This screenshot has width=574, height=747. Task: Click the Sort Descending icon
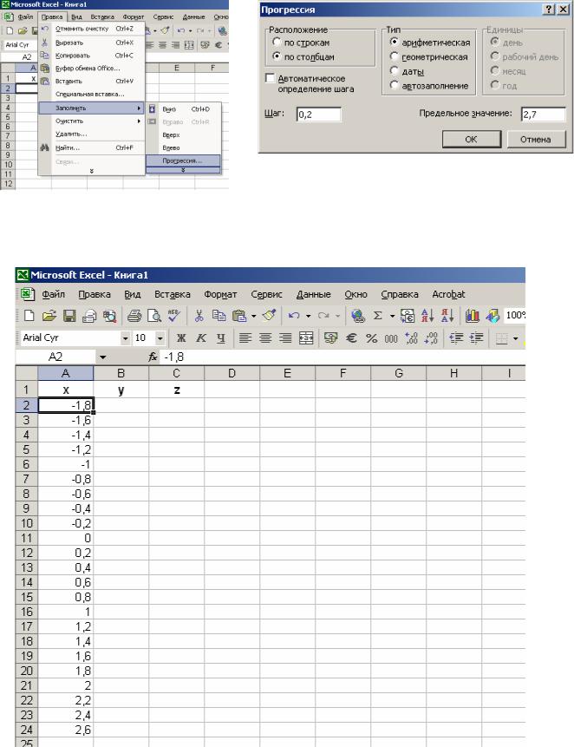[447, 316]
